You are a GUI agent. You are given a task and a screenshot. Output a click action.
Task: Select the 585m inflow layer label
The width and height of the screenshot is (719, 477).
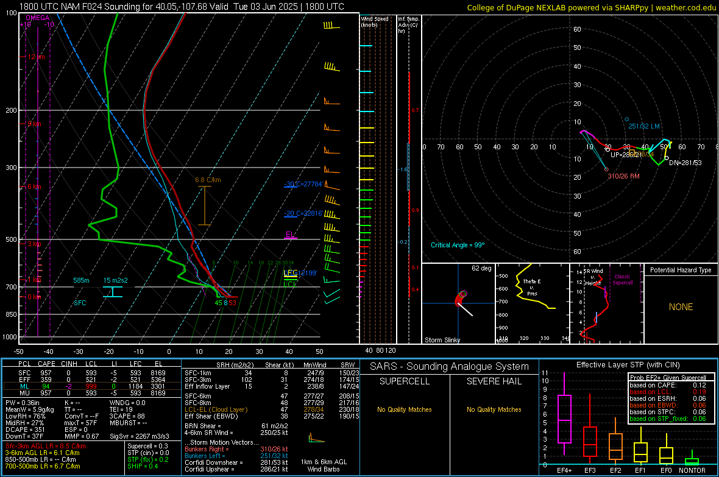(81, 280)
